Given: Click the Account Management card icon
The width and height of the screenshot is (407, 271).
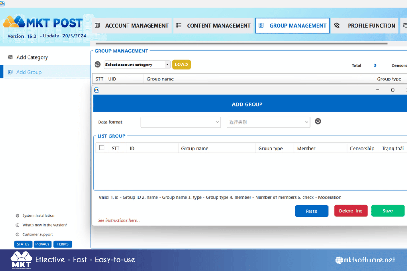Looking at the screenshot, I should point(97,25).
